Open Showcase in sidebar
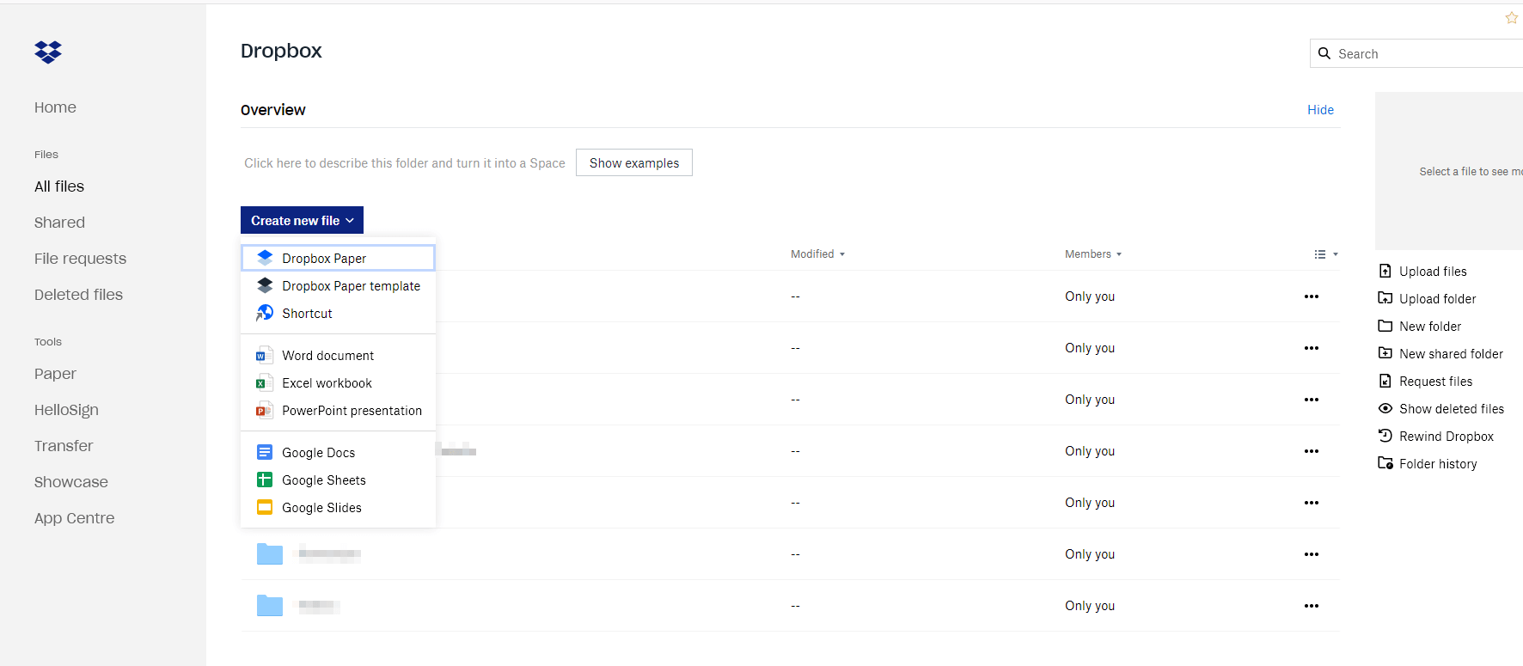1523x666 pixels. (x=71, y=482)
